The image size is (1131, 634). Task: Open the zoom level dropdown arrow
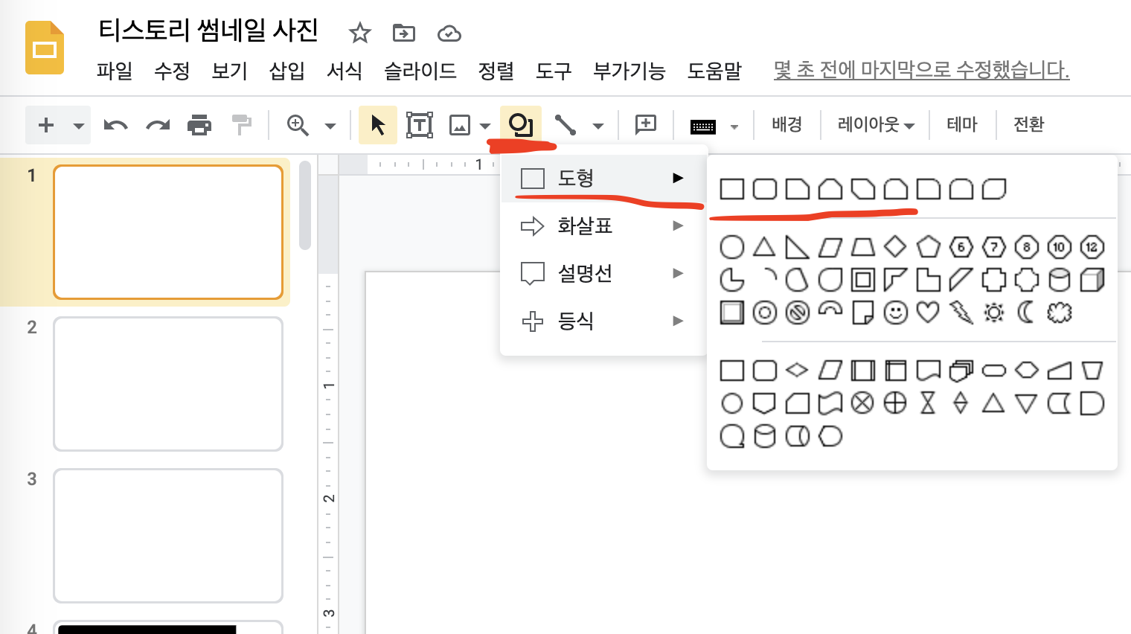point(330,126)
